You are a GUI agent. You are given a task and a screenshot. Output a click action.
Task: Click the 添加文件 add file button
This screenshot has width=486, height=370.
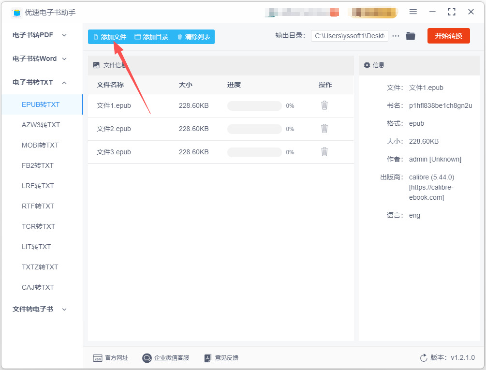110,37
